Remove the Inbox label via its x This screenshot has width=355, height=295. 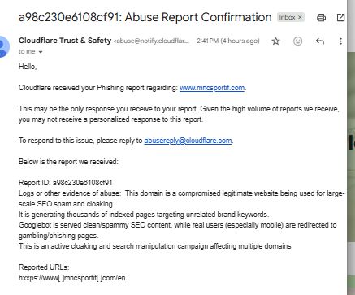[300, 17]
